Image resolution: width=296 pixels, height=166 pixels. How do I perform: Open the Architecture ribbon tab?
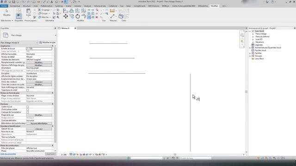pos(15,6)
